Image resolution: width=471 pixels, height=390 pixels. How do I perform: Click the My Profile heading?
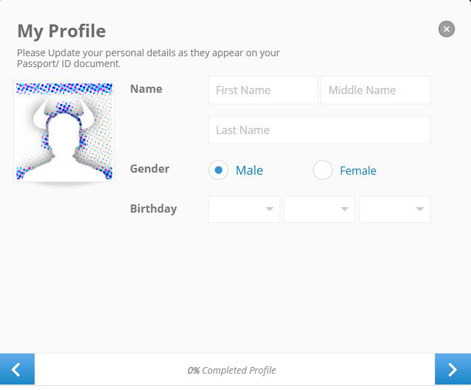point(62,31)
